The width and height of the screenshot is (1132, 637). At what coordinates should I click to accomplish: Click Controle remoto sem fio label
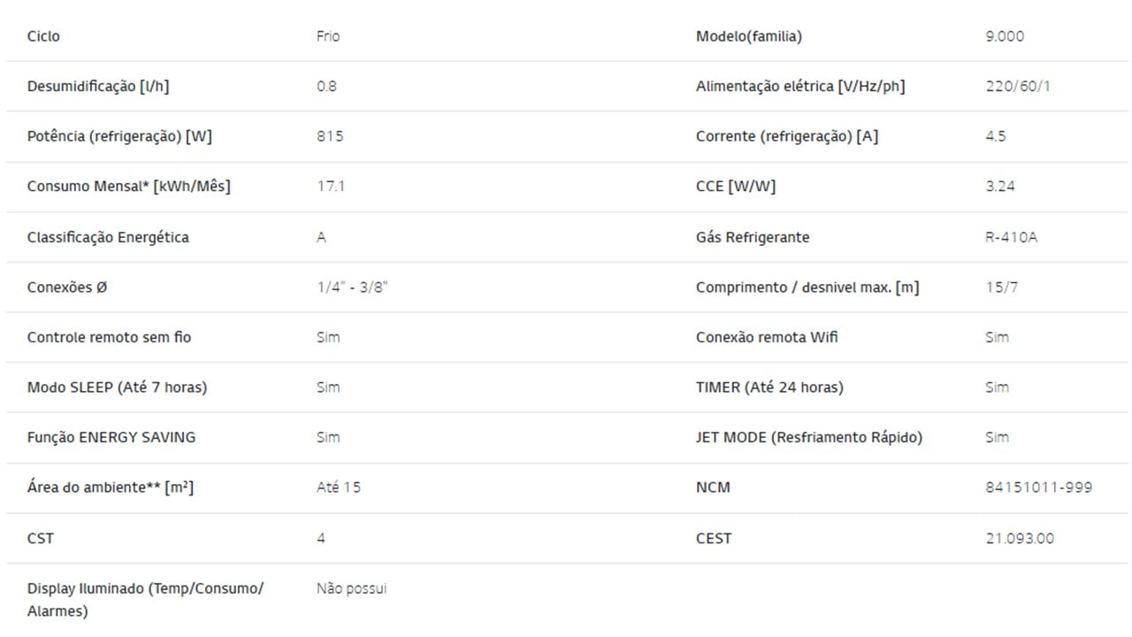coord(109,337)
